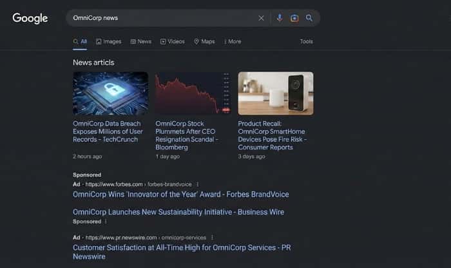Open three-dot menu next to second Sponsored label
The height and width of the screenshot is (268, 451).
coord(106,222)
